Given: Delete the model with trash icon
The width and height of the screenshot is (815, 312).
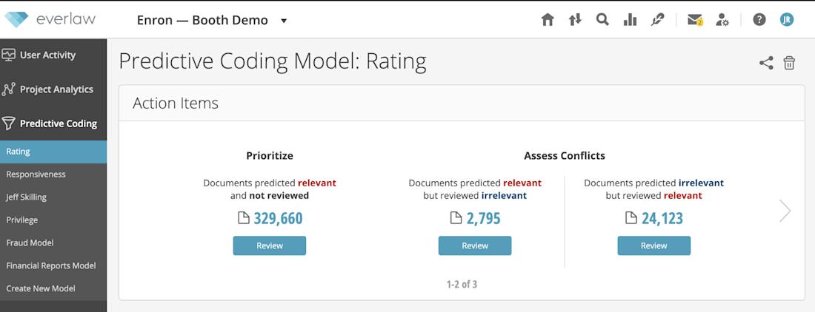Looking at the screenshot, I should 789,64.
